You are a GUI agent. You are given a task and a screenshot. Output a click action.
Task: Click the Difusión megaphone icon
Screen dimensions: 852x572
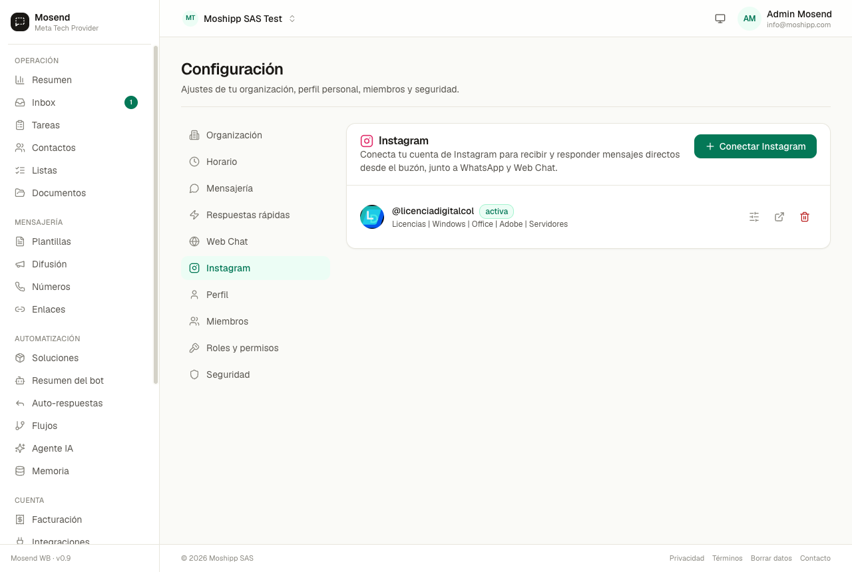tap(20, 264)
